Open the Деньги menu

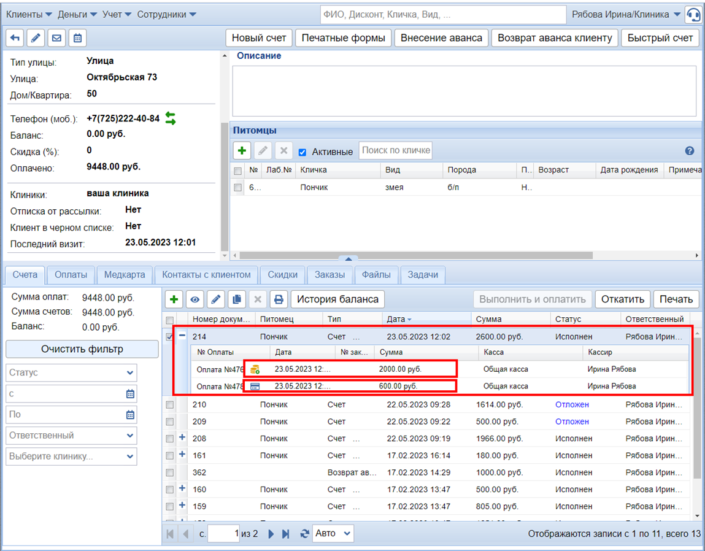pyautogui.click(x=76, y=14)
